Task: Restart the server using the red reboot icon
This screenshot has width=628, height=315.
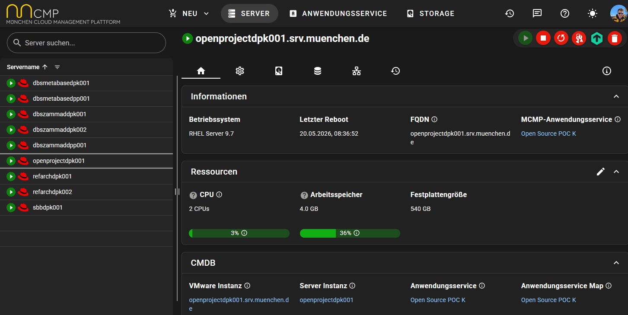Action: pos(561,38)
